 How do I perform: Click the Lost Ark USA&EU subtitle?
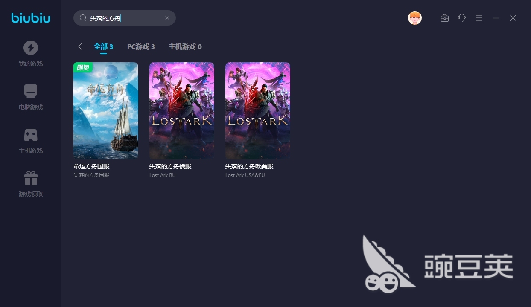pos(245,175)
